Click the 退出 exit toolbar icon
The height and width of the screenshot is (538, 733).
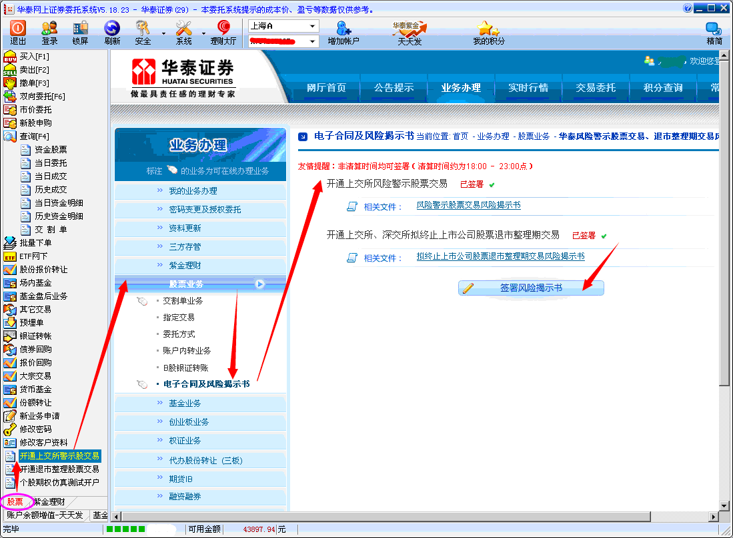(x=18, y=33)
